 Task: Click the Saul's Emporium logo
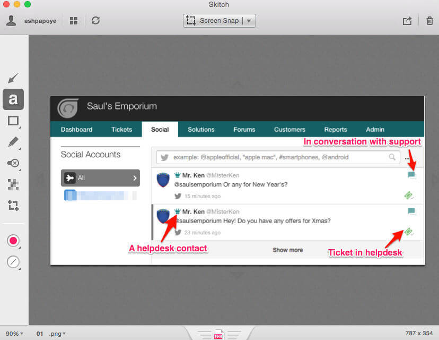[x=68, y=108]
